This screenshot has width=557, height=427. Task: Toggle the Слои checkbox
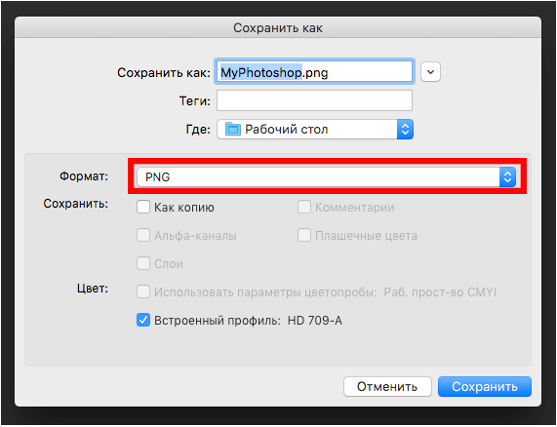pos(143,264)
